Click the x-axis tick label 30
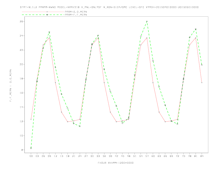220x170 pixels. point(92,156)
